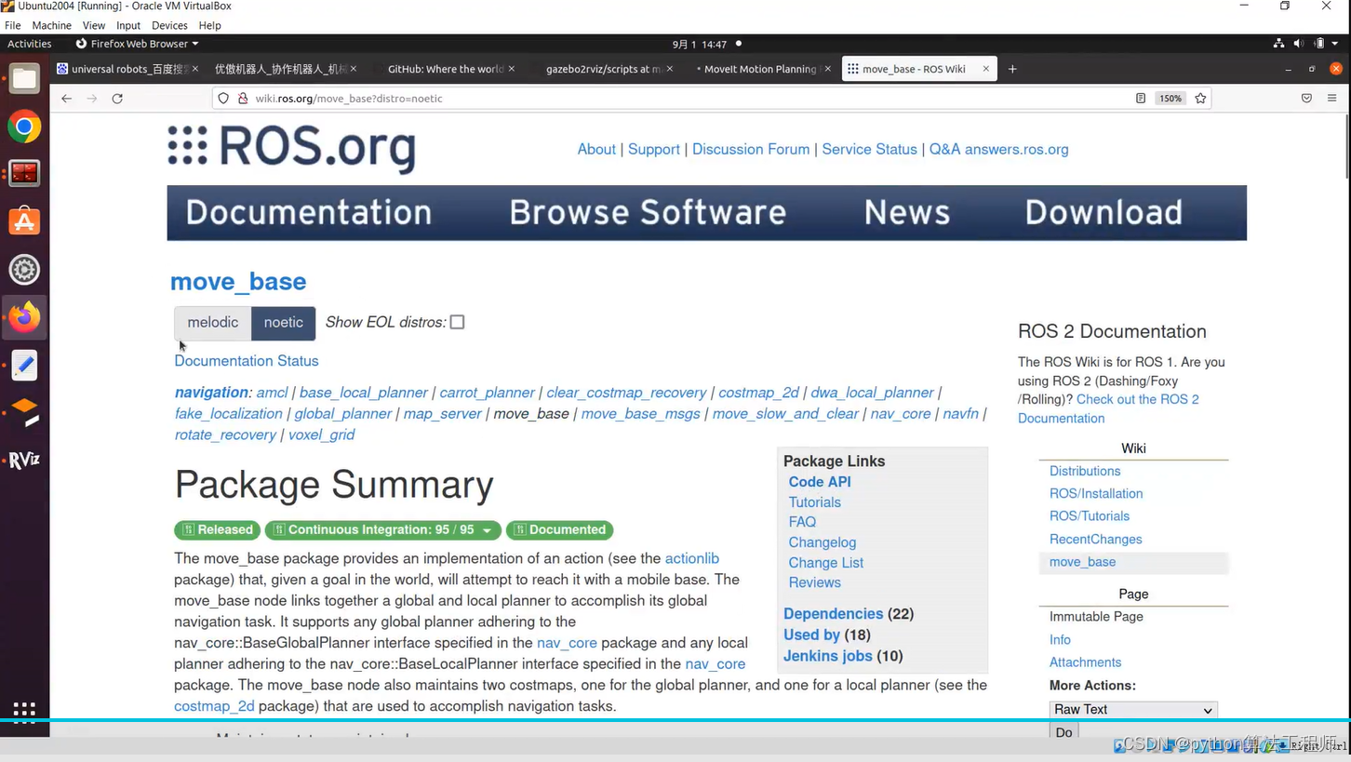Bookmark this page with the star icon
Screen dimensions: 1351x762
[x=1201, y=99]
